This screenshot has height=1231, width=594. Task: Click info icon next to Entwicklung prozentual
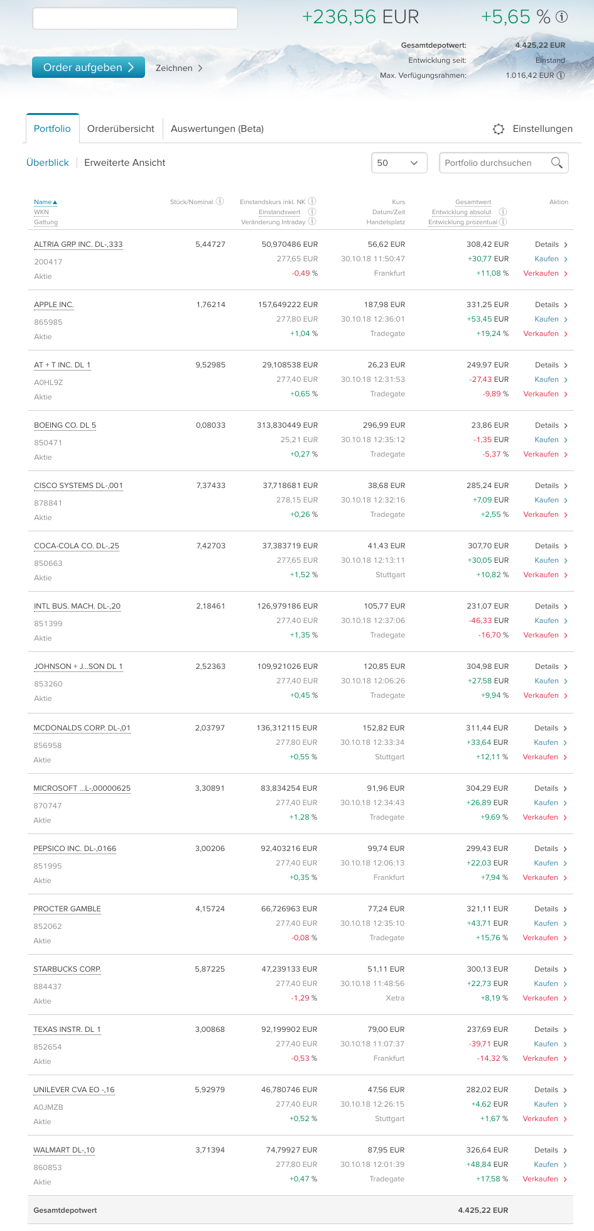(x=503, y=222)
